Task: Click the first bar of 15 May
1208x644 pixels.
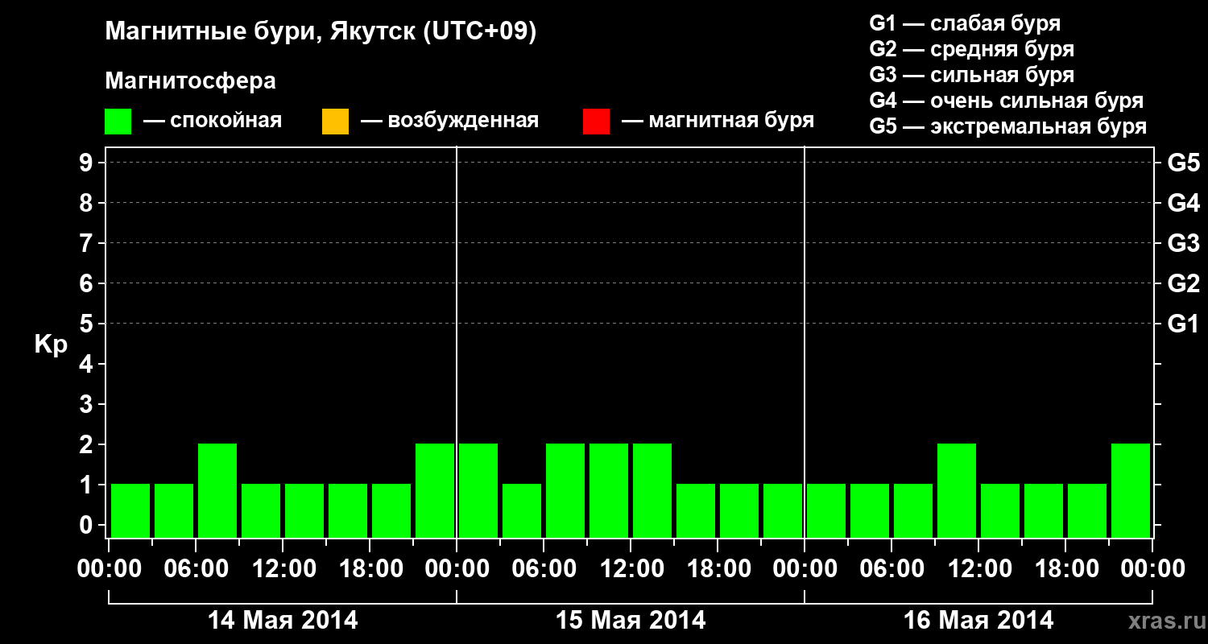Action: point(478,490)
